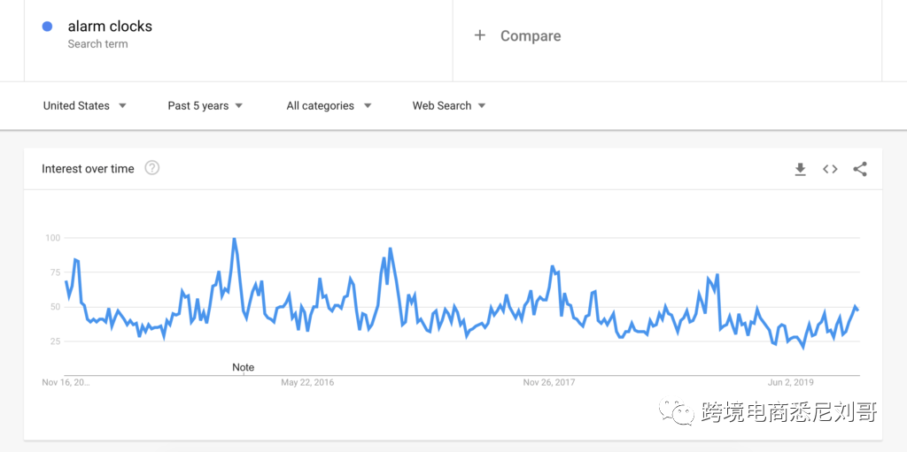This screenshot has height=452, width=907.
Task: Click the Nov 26, 2017 axis label
Action: [549, 383]
